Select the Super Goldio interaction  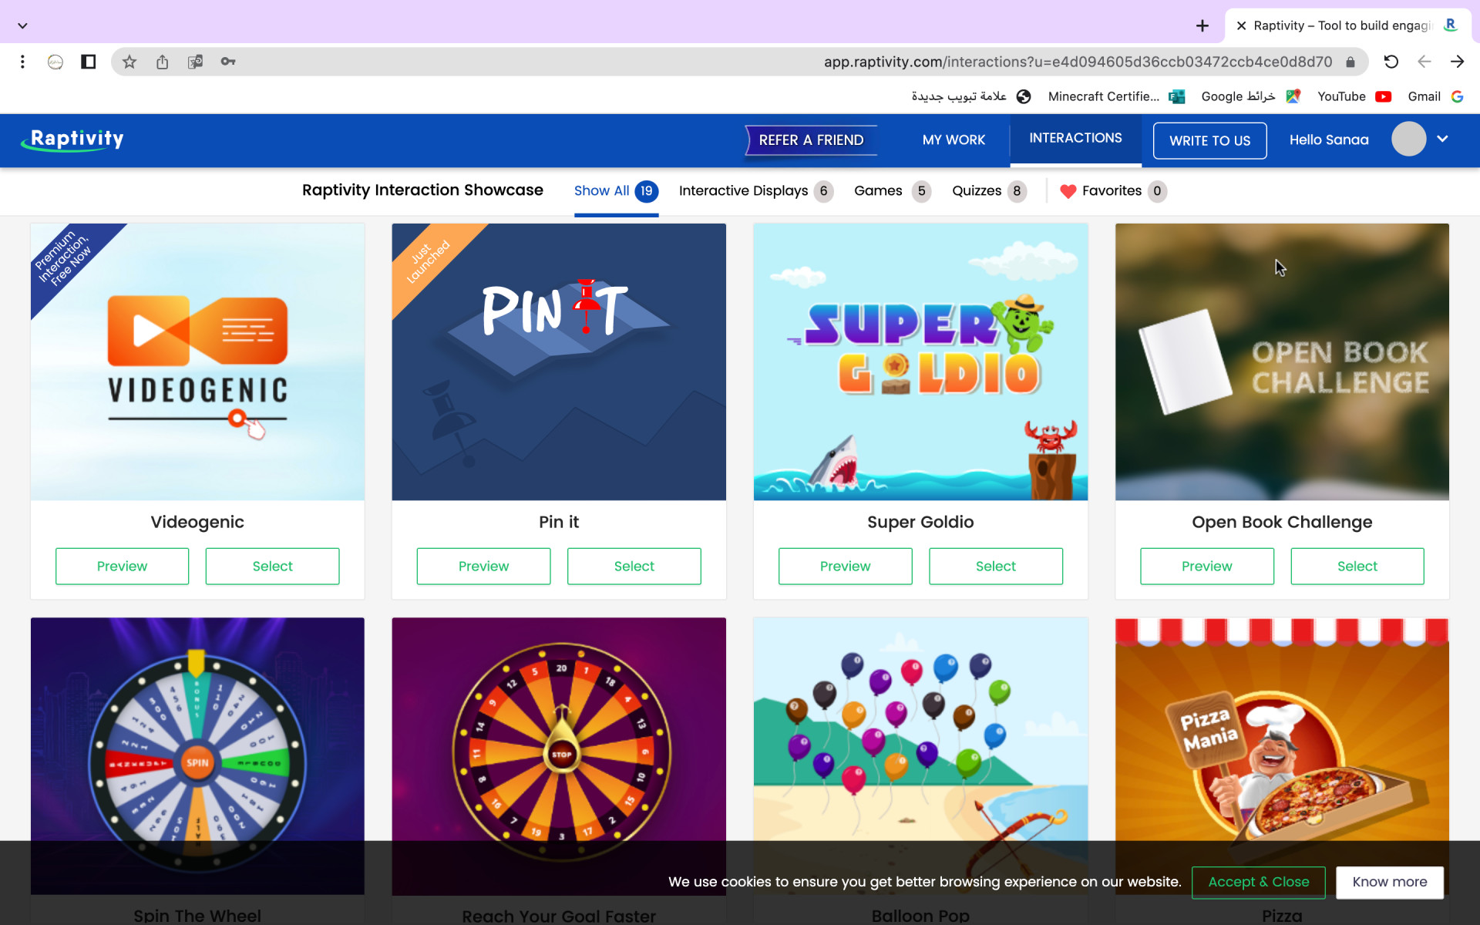click(996, 567)
